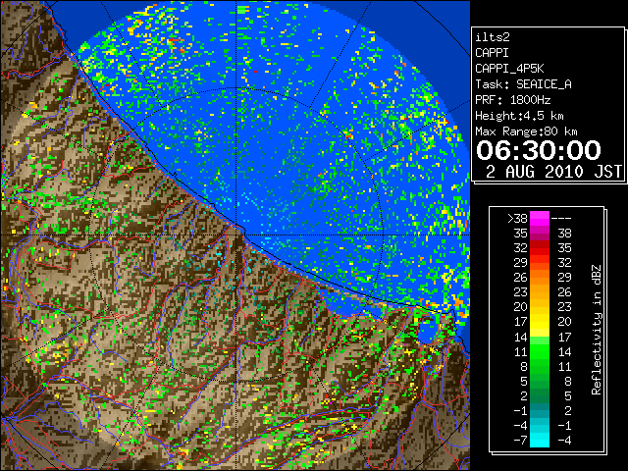Select the date text 2 AUG 2010 JST
The height and width of the screenshot is (471, 628).
pos(553,172)
